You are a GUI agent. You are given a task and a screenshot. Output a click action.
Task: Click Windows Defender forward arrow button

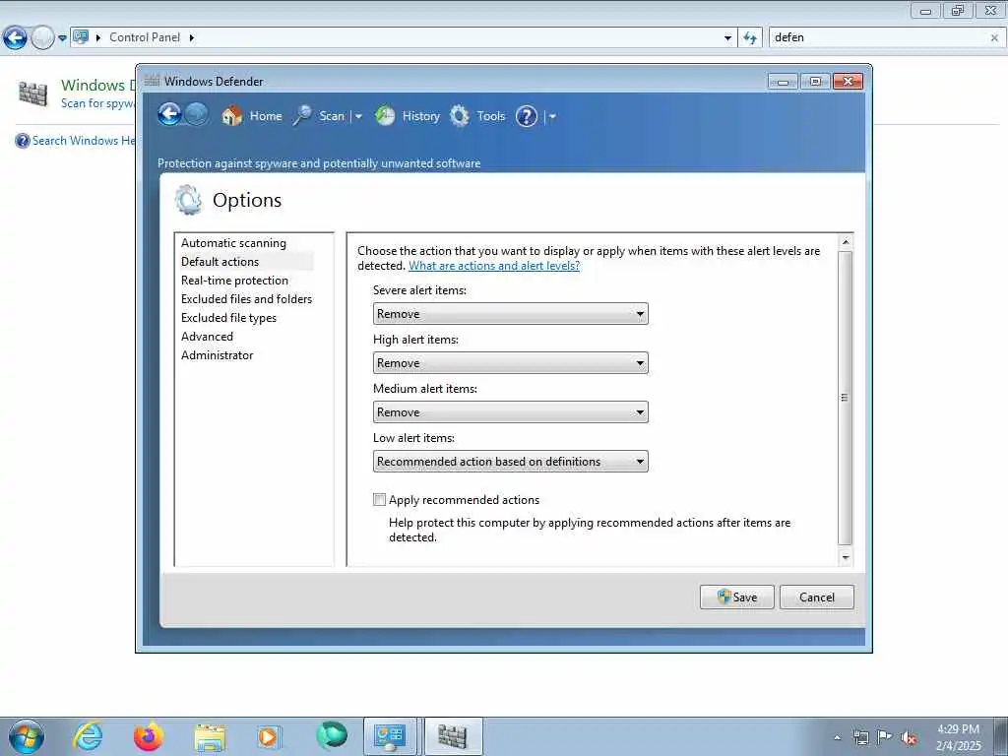(x=197, y=115)
